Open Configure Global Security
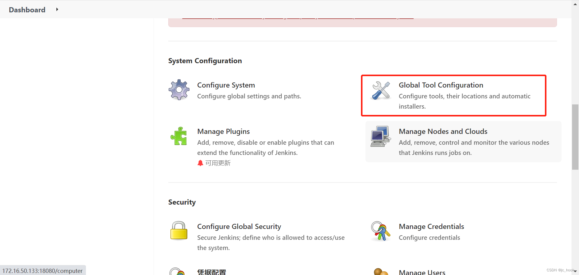The height and width of the screenshot is (275, 579). point(239,227)
